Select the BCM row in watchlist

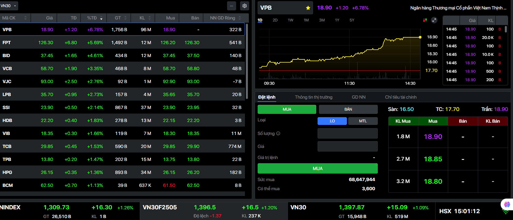pos(122,185)
